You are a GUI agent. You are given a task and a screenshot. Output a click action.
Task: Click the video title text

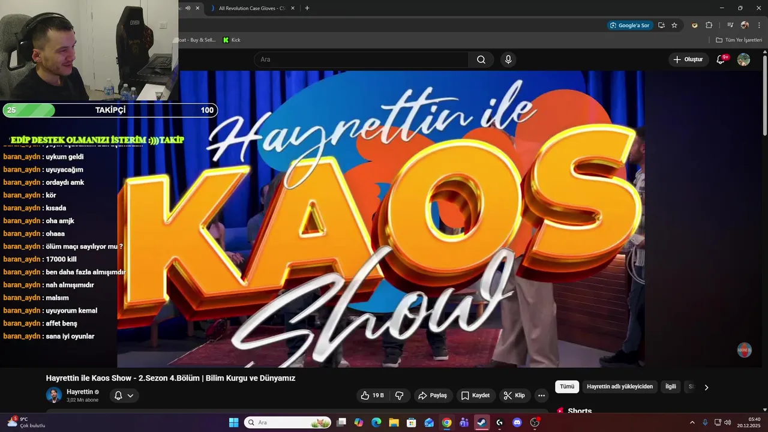click(170, 378)
